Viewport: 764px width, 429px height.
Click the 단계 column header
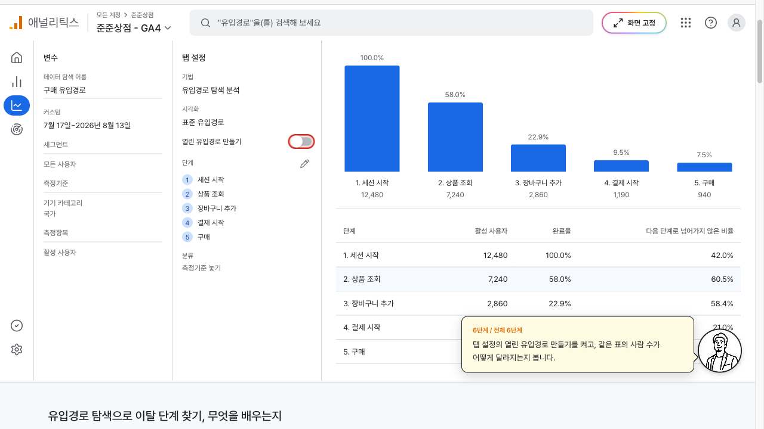point(349,231)
